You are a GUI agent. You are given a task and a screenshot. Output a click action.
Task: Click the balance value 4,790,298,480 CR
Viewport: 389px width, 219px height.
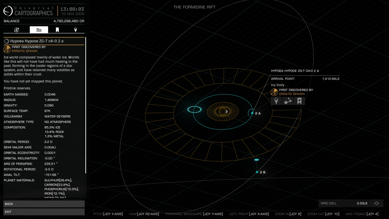(x=69, y=21)
